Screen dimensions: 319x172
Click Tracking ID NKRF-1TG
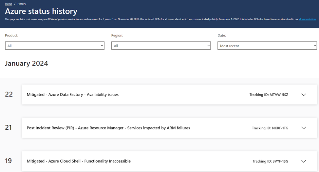pyautogui.click(x=270, y=128)
